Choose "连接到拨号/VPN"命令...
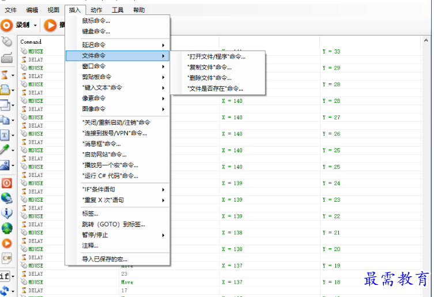434x297 pixels. [x=118, y=133]
